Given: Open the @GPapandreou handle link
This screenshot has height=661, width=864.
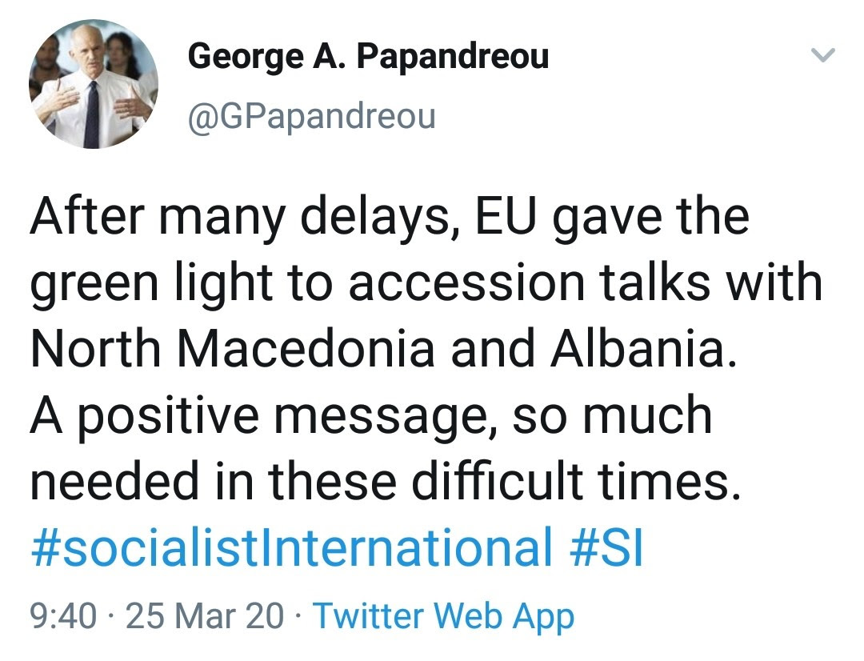Looking at the screenshot, I should coord(311,116).
